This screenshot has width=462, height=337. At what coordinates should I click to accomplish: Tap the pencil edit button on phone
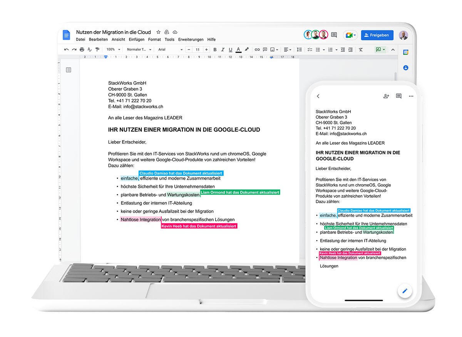click(405, 291)
